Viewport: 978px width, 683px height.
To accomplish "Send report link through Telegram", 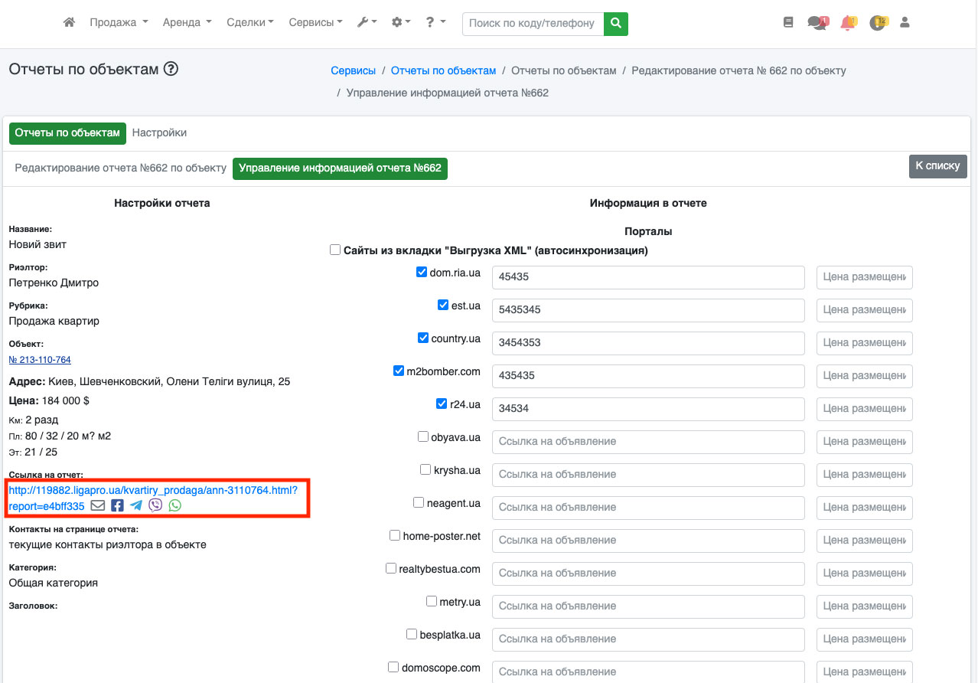I will click(x=136, y=505).
